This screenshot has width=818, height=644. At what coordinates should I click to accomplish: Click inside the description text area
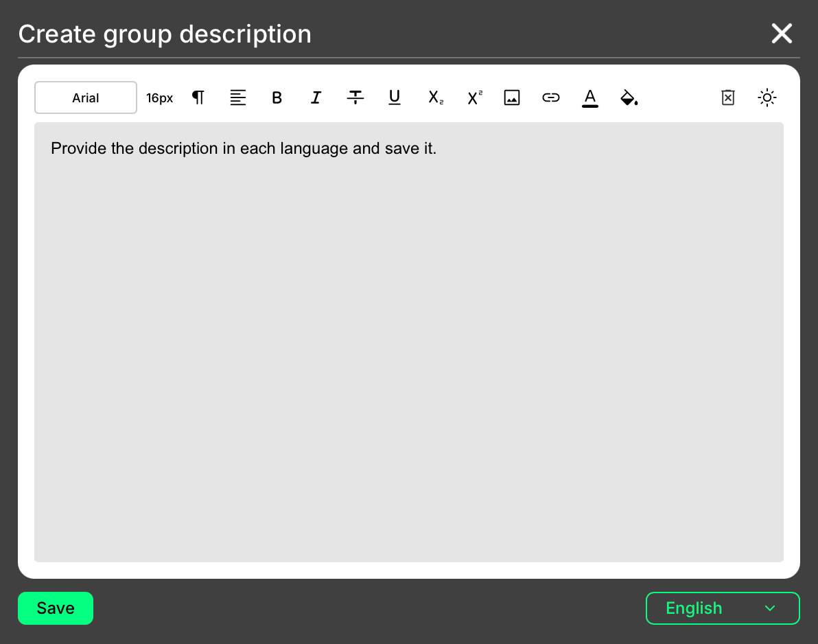[x=409, y=343]
